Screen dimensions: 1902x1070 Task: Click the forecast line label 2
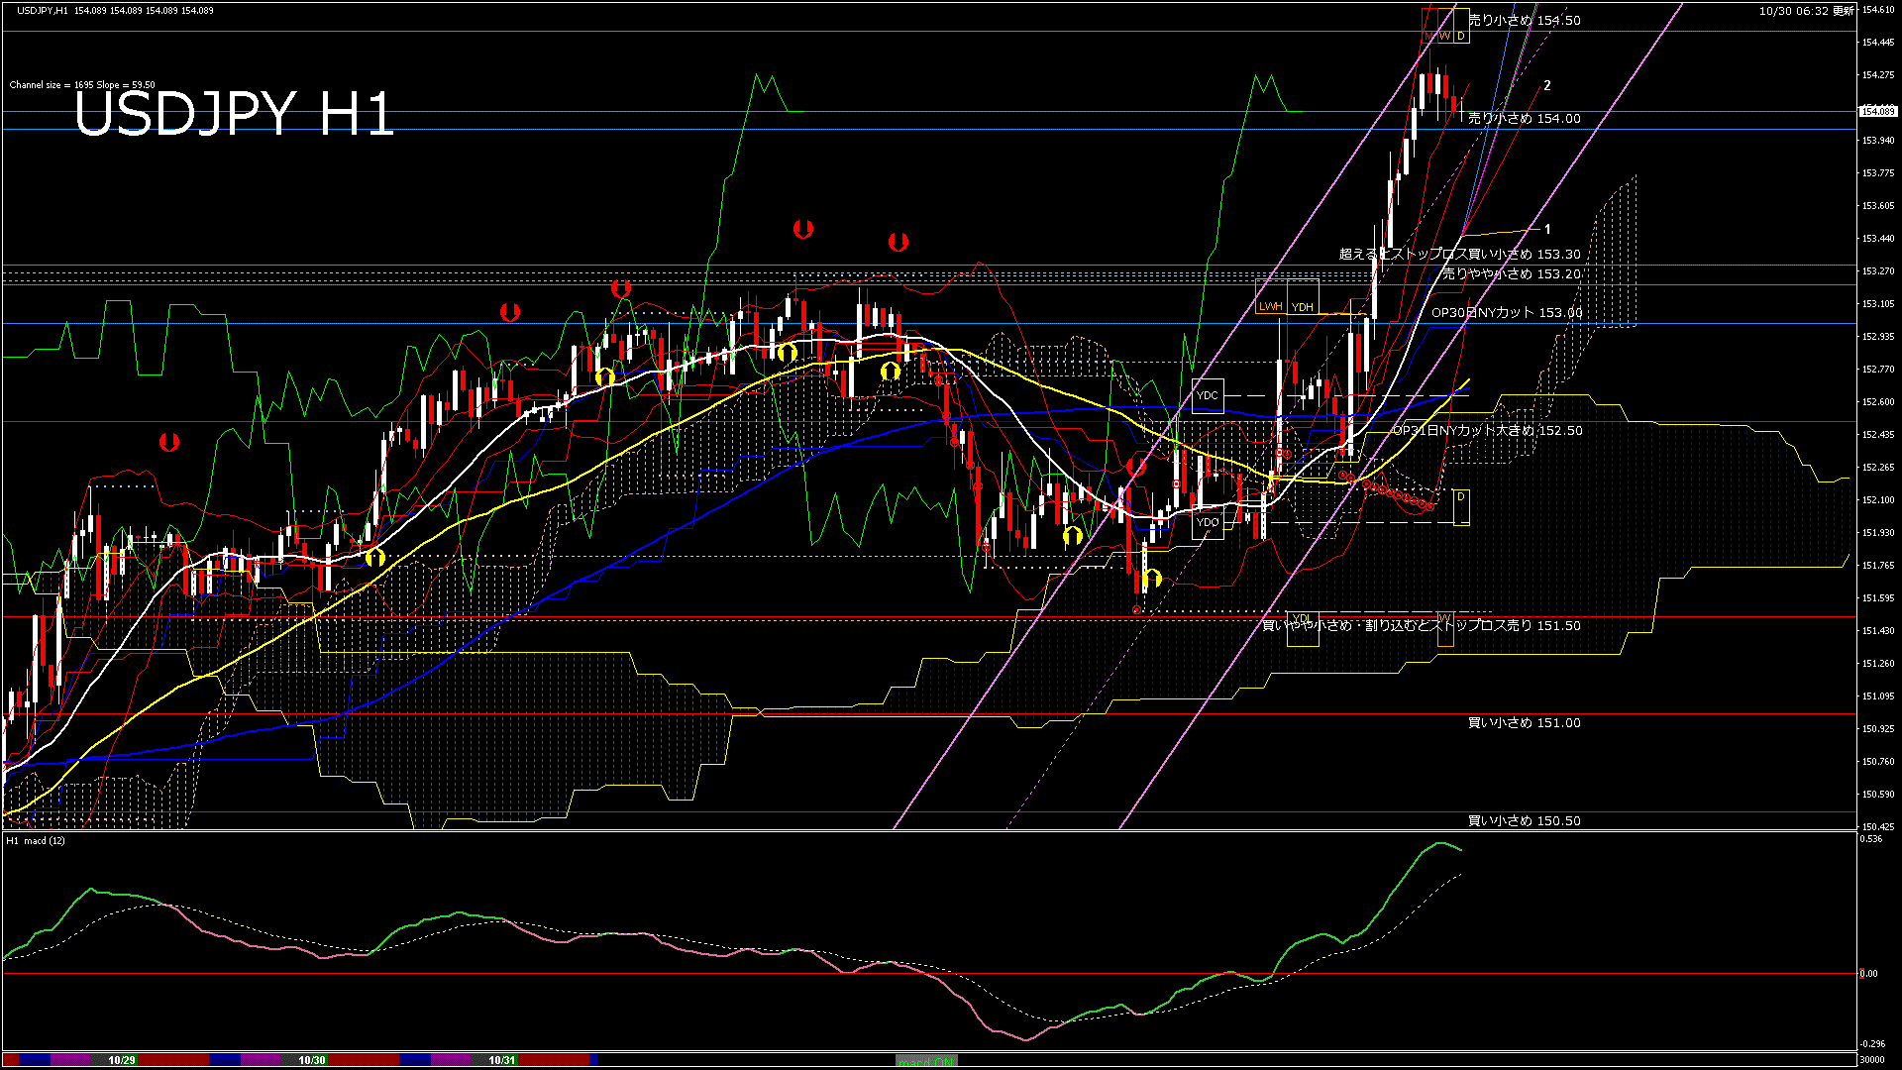click(x=1547, y=85)
